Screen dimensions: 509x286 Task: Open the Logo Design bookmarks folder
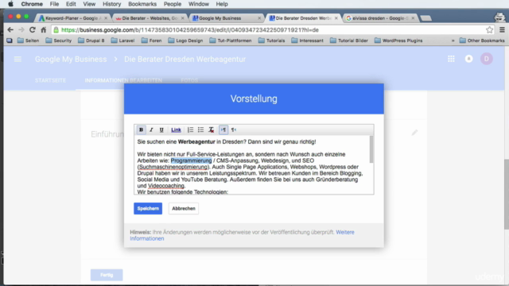click(x=185, y=41)
